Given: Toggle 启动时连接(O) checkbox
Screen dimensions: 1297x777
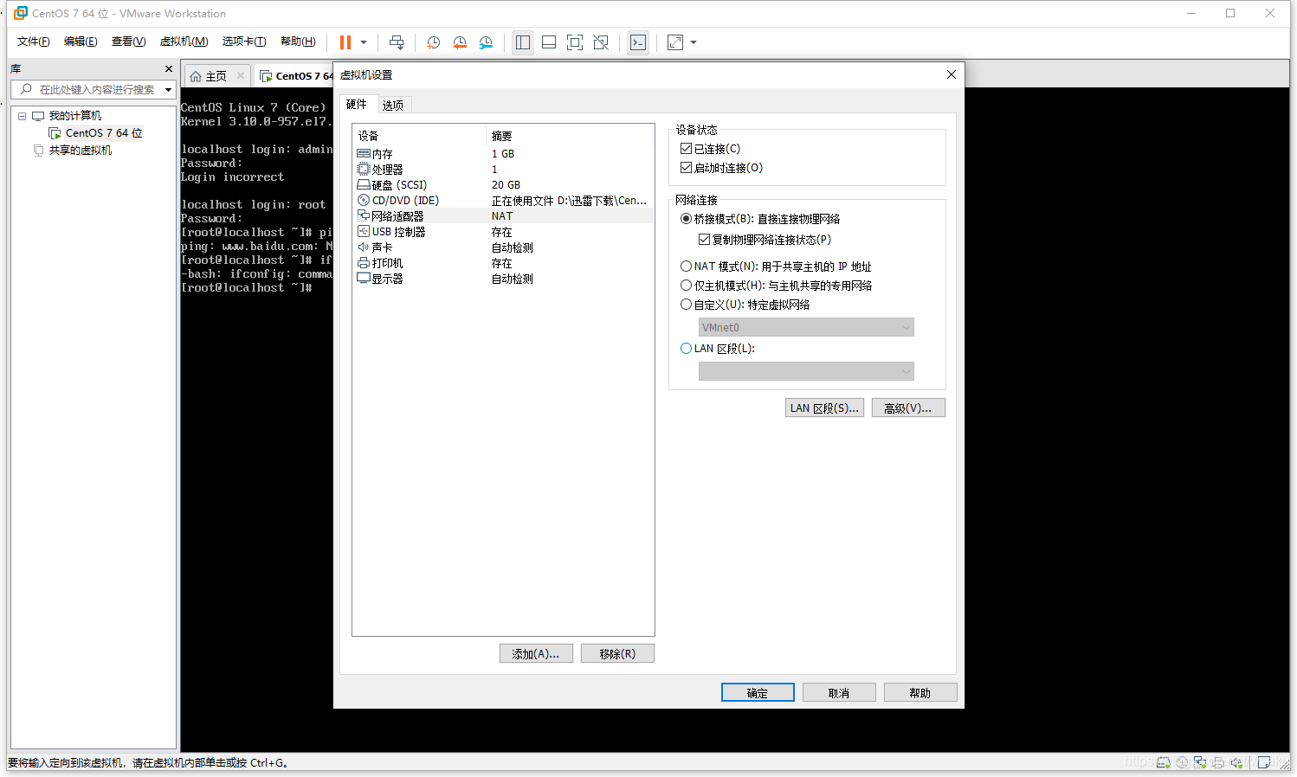Looking at the screenshot, I should [x=686, y=168].
